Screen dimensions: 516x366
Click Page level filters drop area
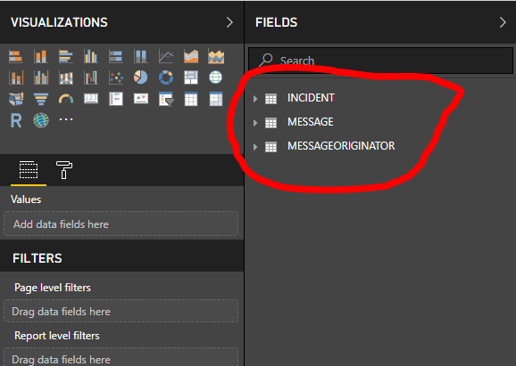click(121, 311)
